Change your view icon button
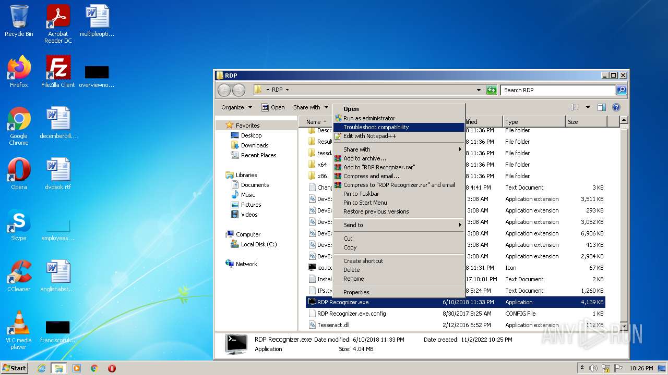Screen dimensions: 668x375 point(575,107)
